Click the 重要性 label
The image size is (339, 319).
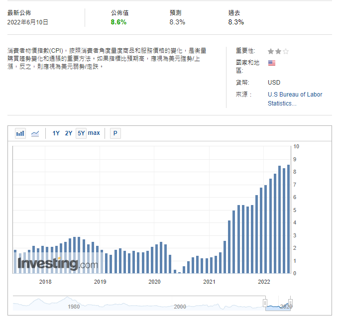pyautogui.click(x=245, y=51)
